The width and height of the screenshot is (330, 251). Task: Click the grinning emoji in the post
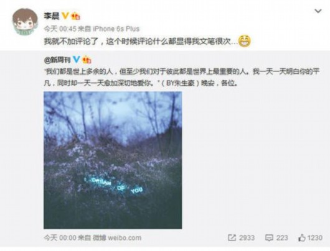coord(244,41)
